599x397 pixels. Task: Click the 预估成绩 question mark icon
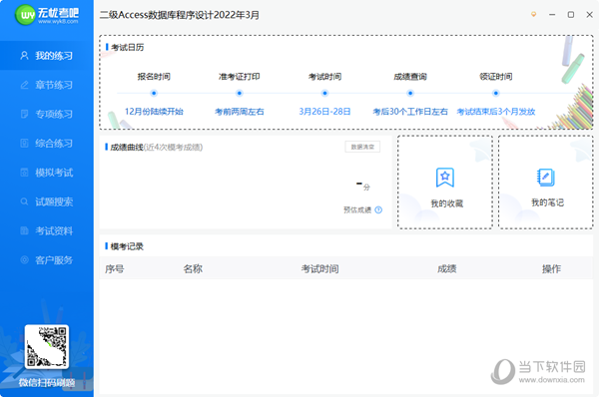click(378, 209)
